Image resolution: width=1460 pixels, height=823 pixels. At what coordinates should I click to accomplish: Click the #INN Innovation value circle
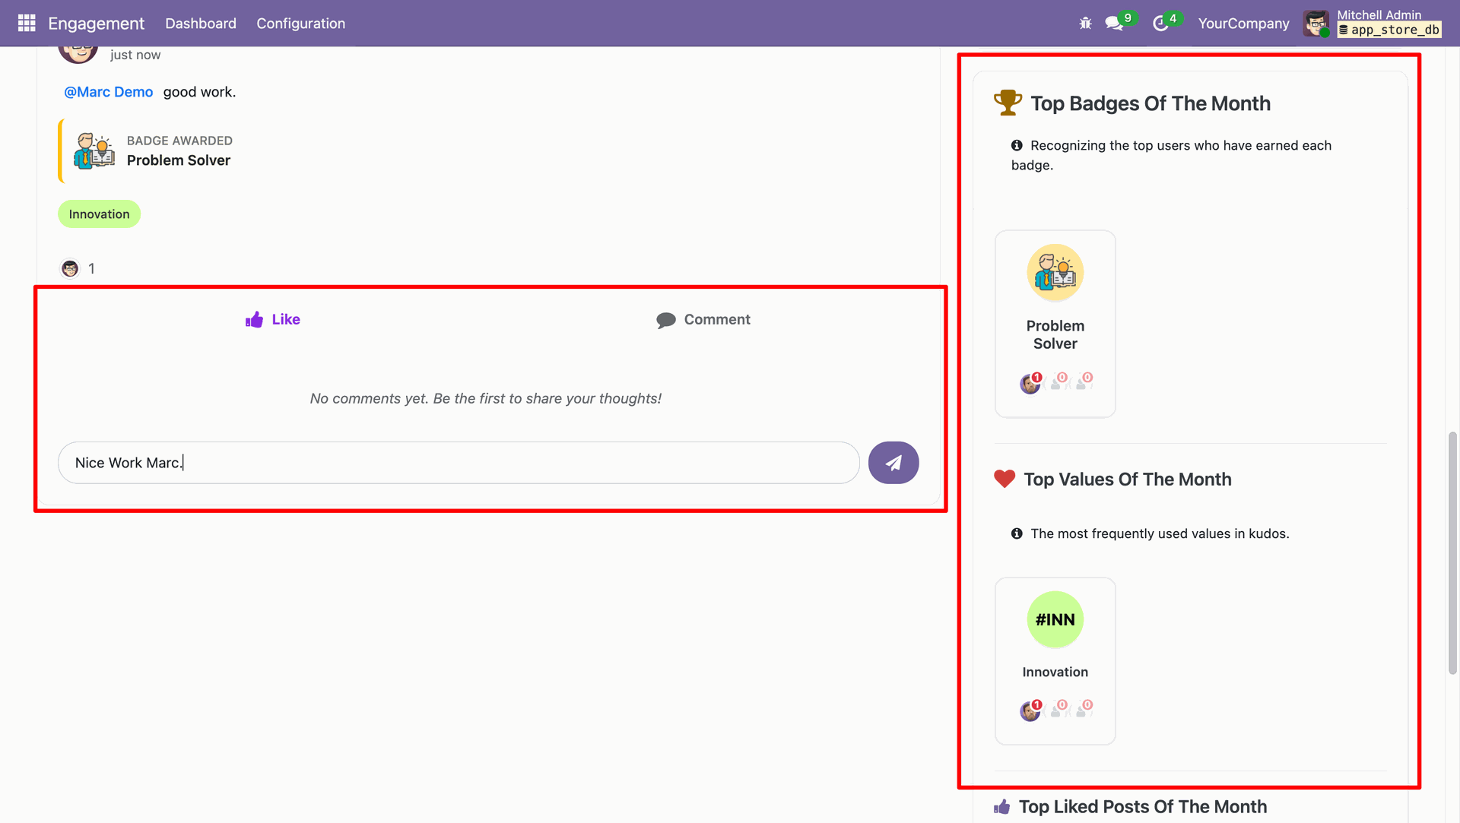pos(1055,619)
